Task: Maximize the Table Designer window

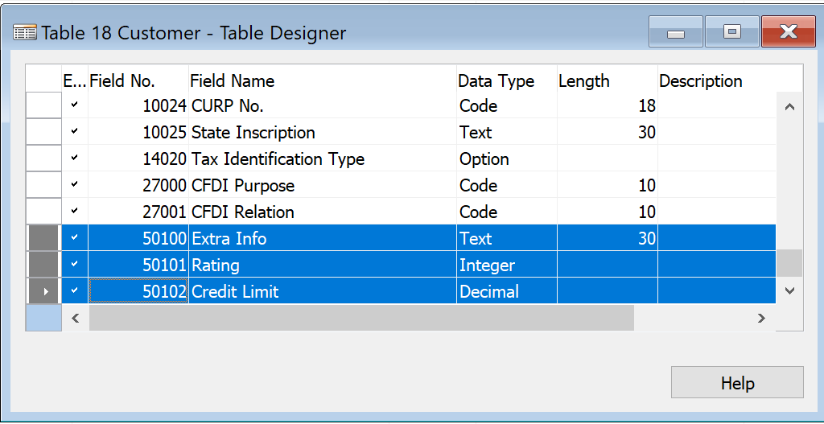Action: (x=731, y=32)
